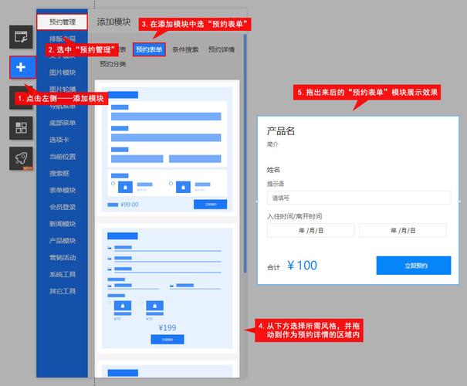The image size is (467, 386).
Task: Select 选项卡 in the module sidebar
Action: click(59, 140)
